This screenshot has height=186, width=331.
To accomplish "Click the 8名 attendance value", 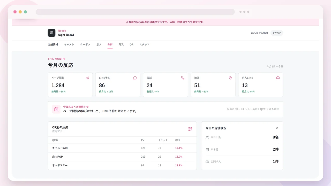I will (x=276, y=137).
